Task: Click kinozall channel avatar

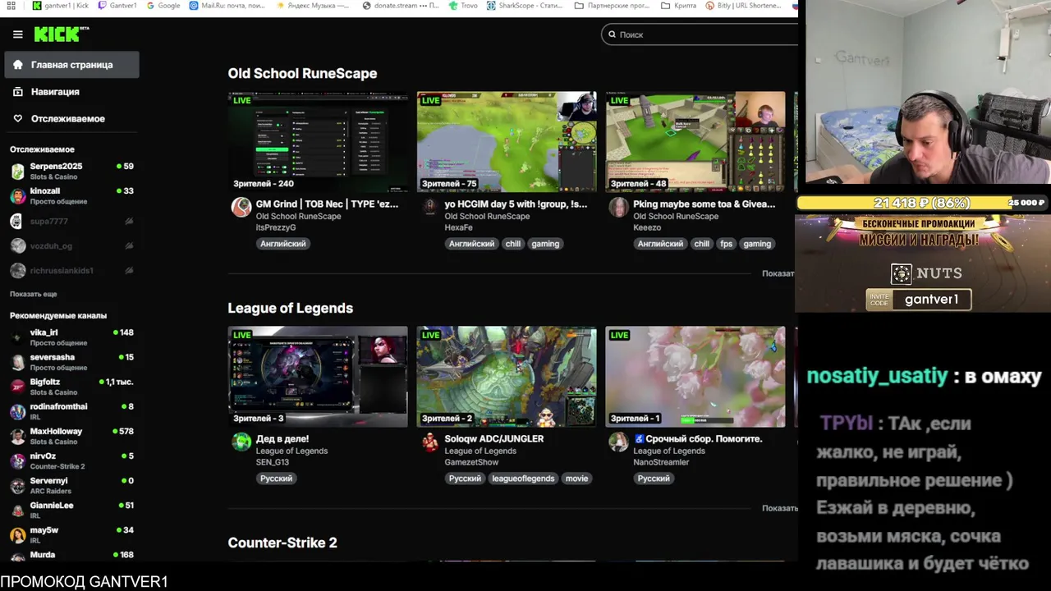Action: coord(17,196)
